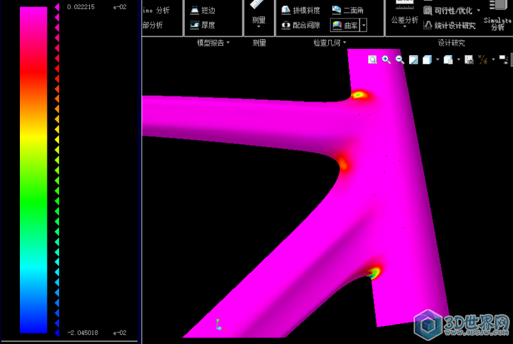Click the Zoom Out magnifier icon
The image size is (513, 344).
click(x=399, y=60)
